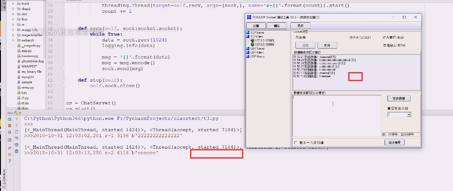
Task: Click scroll-to-end icon in Run console
Action: (16, 139)
